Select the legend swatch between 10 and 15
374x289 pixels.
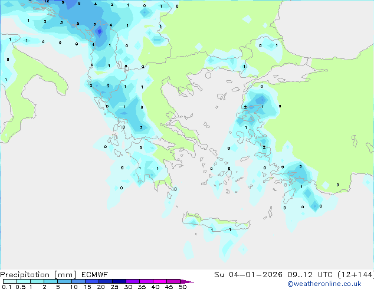pos(78,281)
